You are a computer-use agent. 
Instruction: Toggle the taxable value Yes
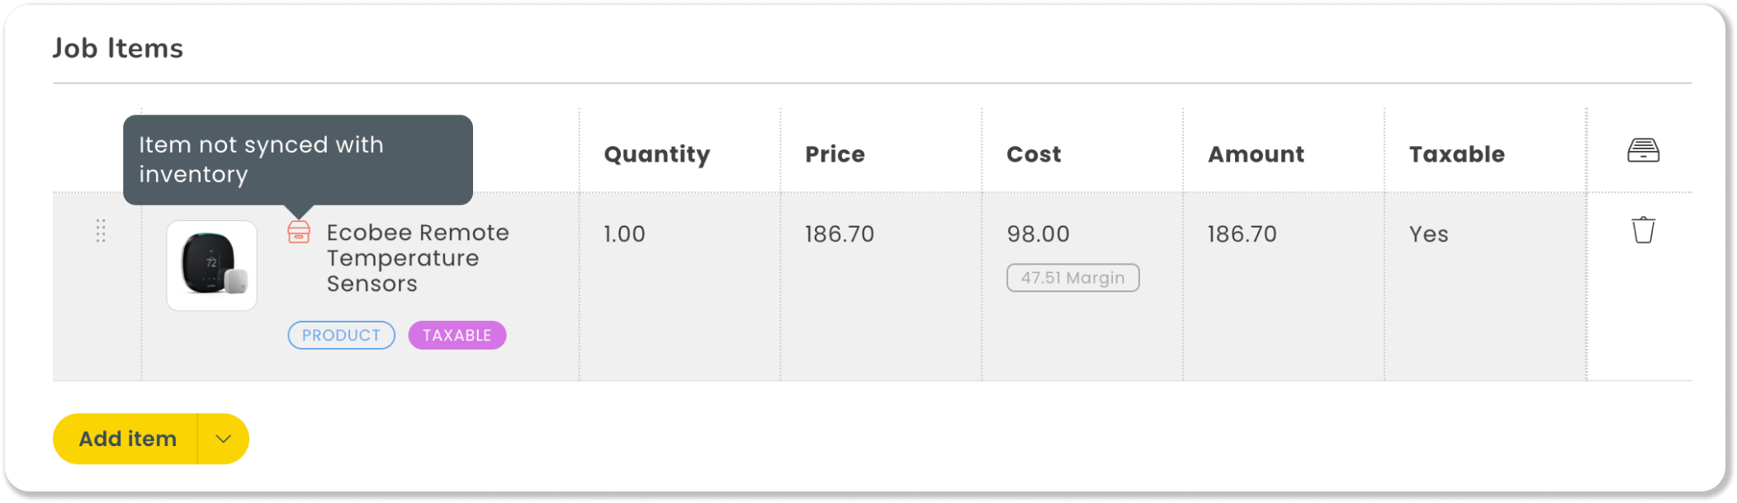1428,234
